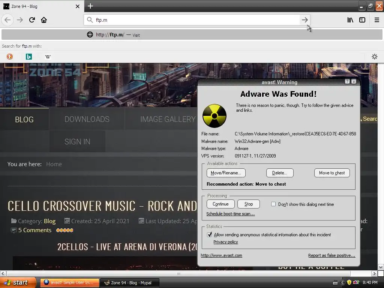This screenshot has height=288, width=384.
Task: Click the yellow radiation warning icon
Action: click(x=214, y=116)
